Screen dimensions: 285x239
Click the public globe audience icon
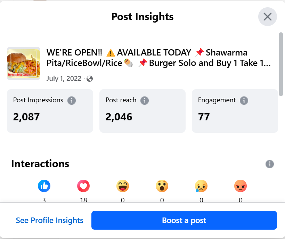(x=90, y=79)
